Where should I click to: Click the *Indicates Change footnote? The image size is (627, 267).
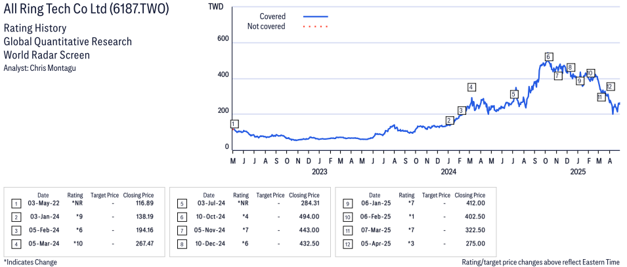click(x=30, y=262)
